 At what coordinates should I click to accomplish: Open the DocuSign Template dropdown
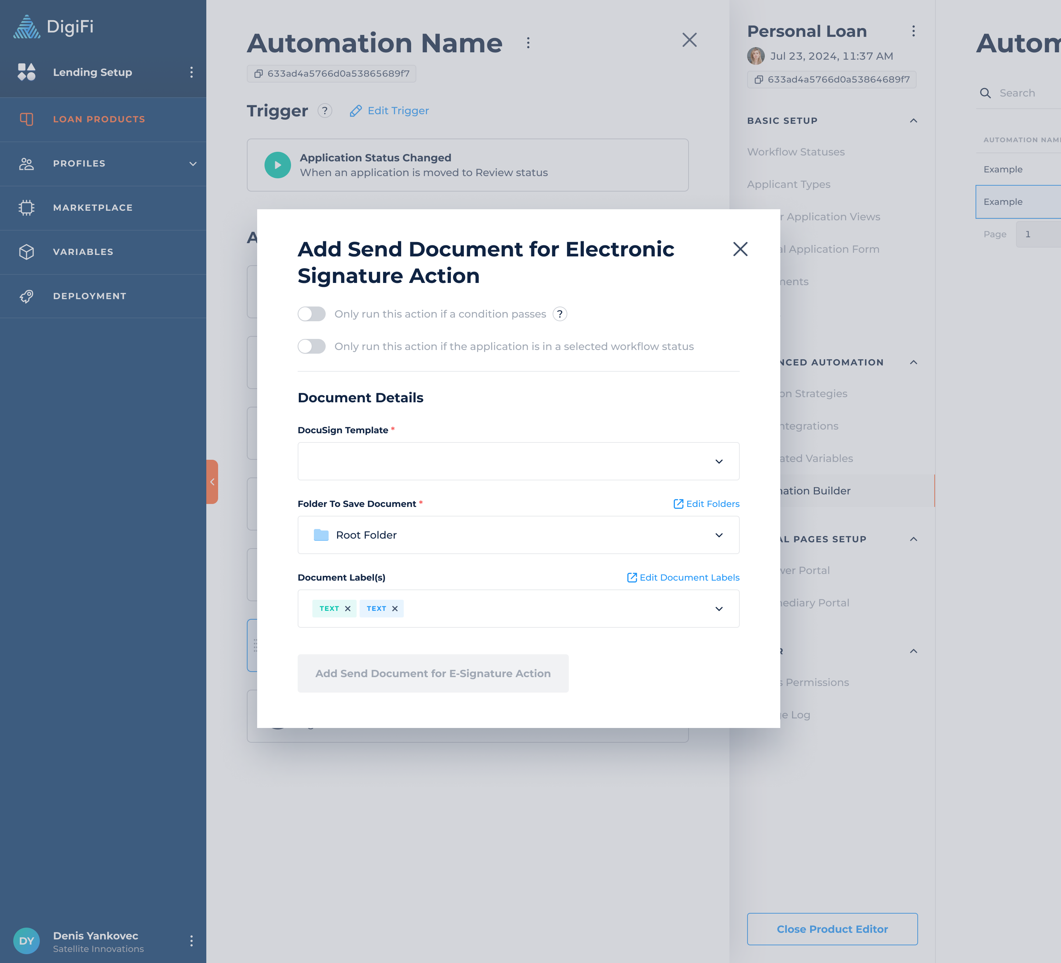click(518, 462)
